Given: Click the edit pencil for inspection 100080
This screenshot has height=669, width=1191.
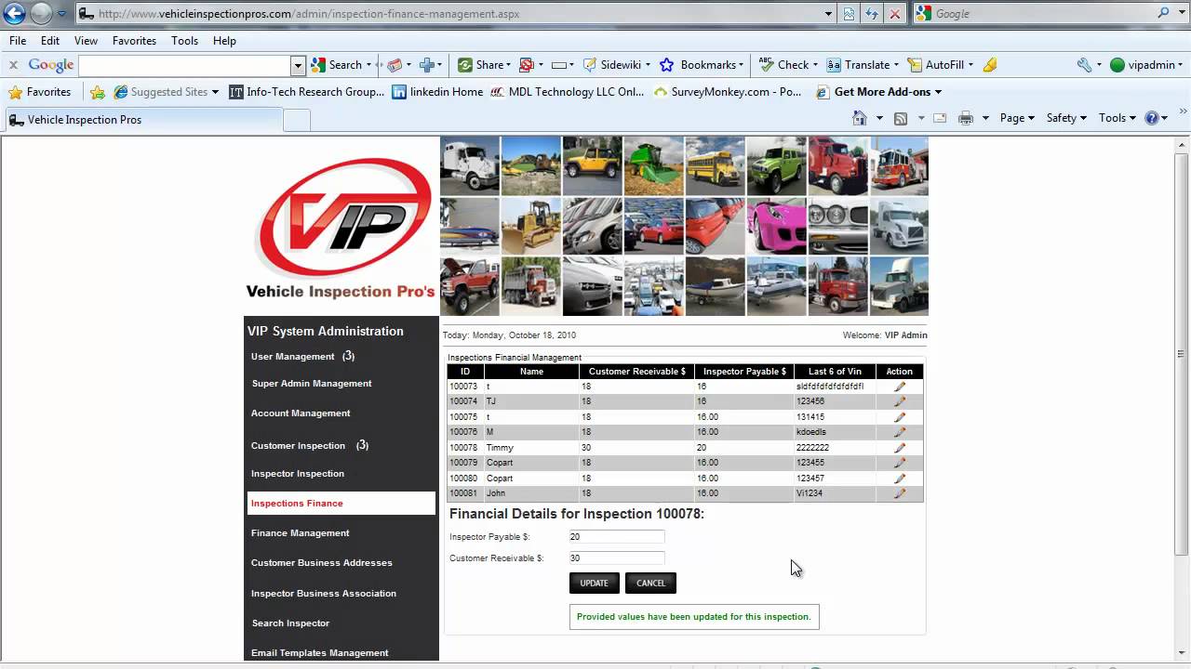Looking at the screenshot, I should (x=900, y=479).
